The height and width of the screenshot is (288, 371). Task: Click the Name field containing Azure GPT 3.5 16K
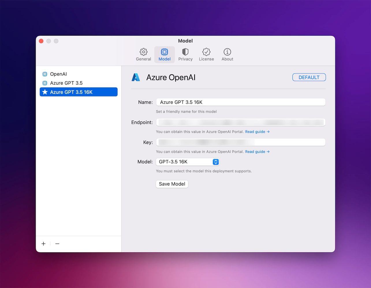point(241,102)
